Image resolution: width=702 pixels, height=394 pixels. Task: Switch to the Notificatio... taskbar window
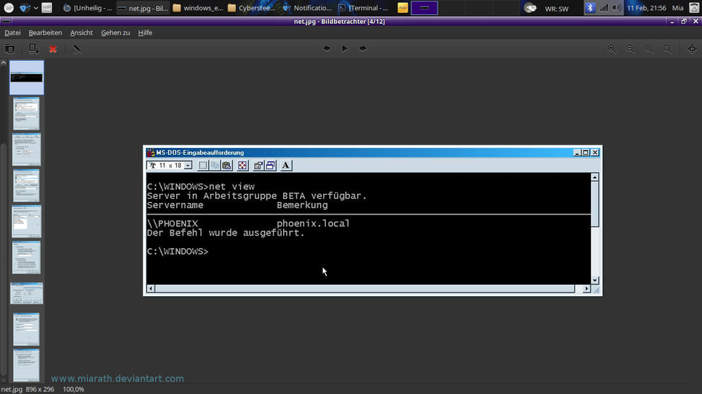click(x=308, y=8)
